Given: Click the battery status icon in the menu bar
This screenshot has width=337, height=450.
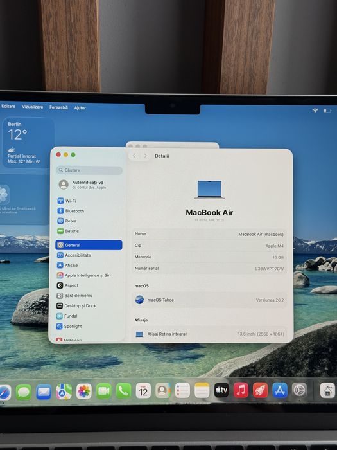Looking at the screenshot, I should pyautogui.click(x=327, y=110).
